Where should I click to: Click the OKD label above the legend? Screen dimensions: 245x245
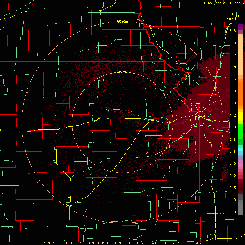coord(239,16)
